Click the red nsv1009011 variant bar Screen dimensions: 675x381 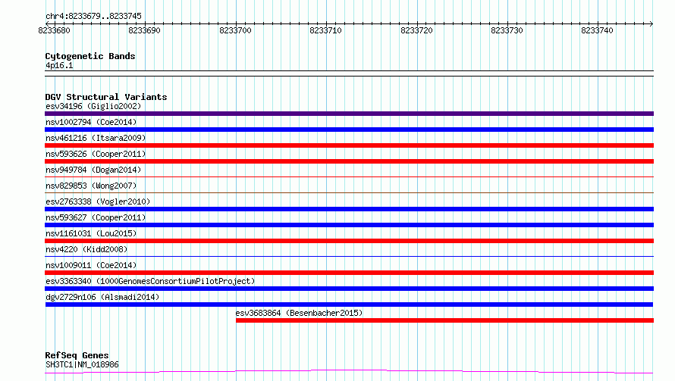[349, 273]
